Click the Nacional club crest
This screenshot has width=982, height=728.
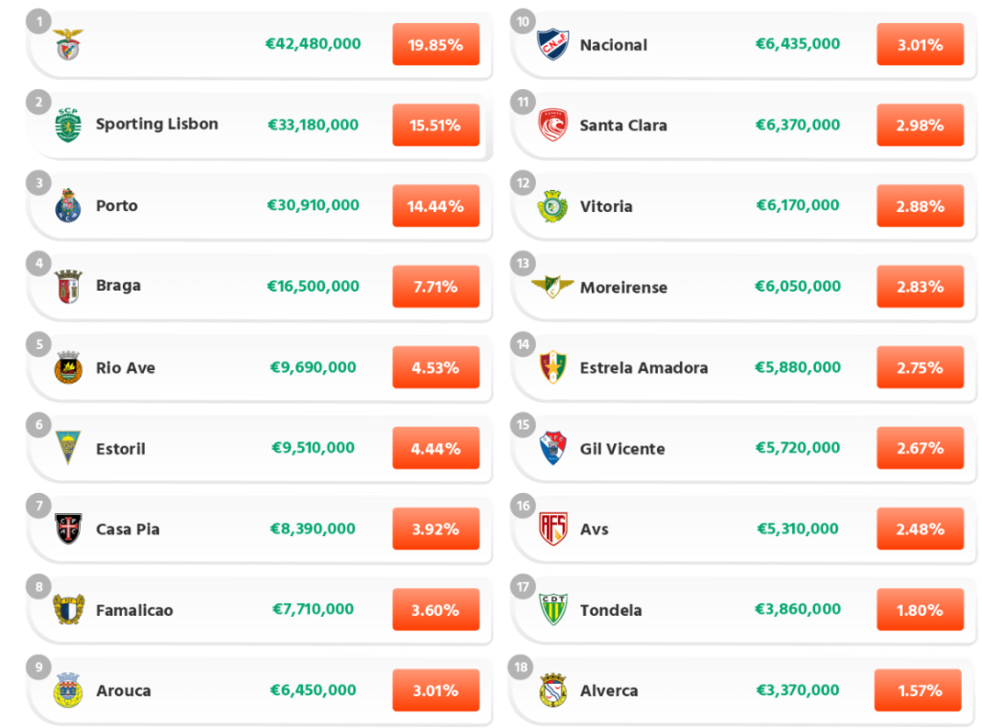pyautogui.click(x=552, y=44)
